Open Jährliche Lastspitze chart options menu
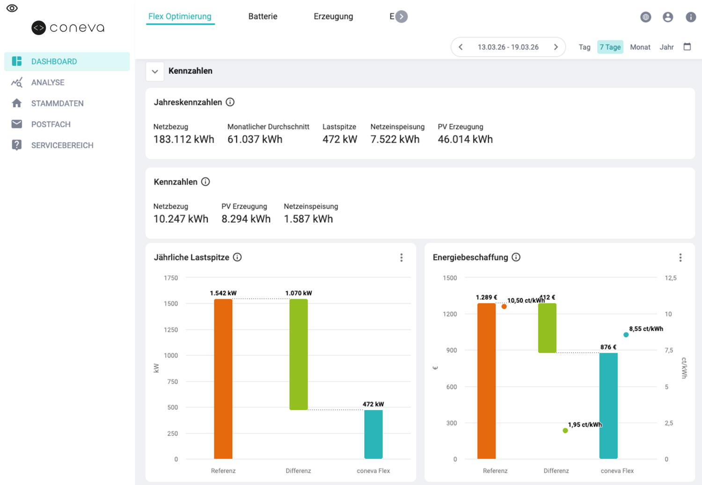 click(x=401, y=257)
